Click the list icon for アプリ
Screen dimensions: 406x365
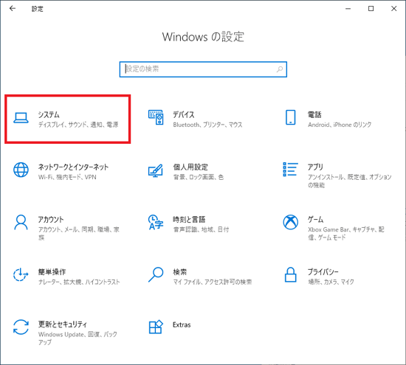(290, 170)
